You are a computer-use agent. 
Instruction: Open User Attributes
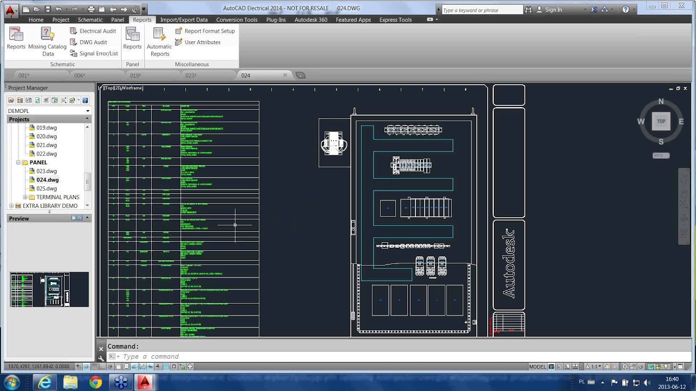click(x=197, y=42)
